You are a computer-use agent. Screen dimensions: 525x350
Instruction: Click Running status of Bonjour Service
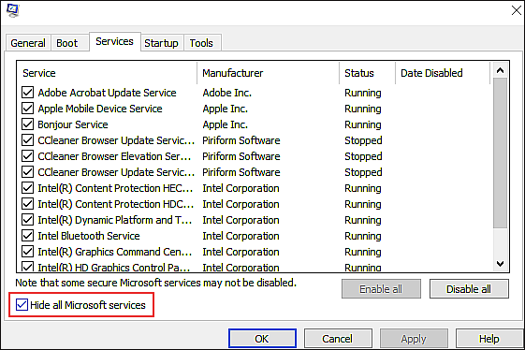tap(363, 124)
